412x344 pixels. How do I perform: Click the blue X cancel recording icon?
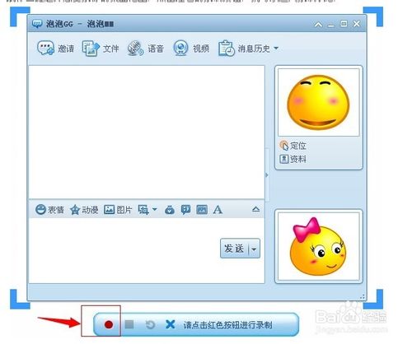[x=171, y=324]
